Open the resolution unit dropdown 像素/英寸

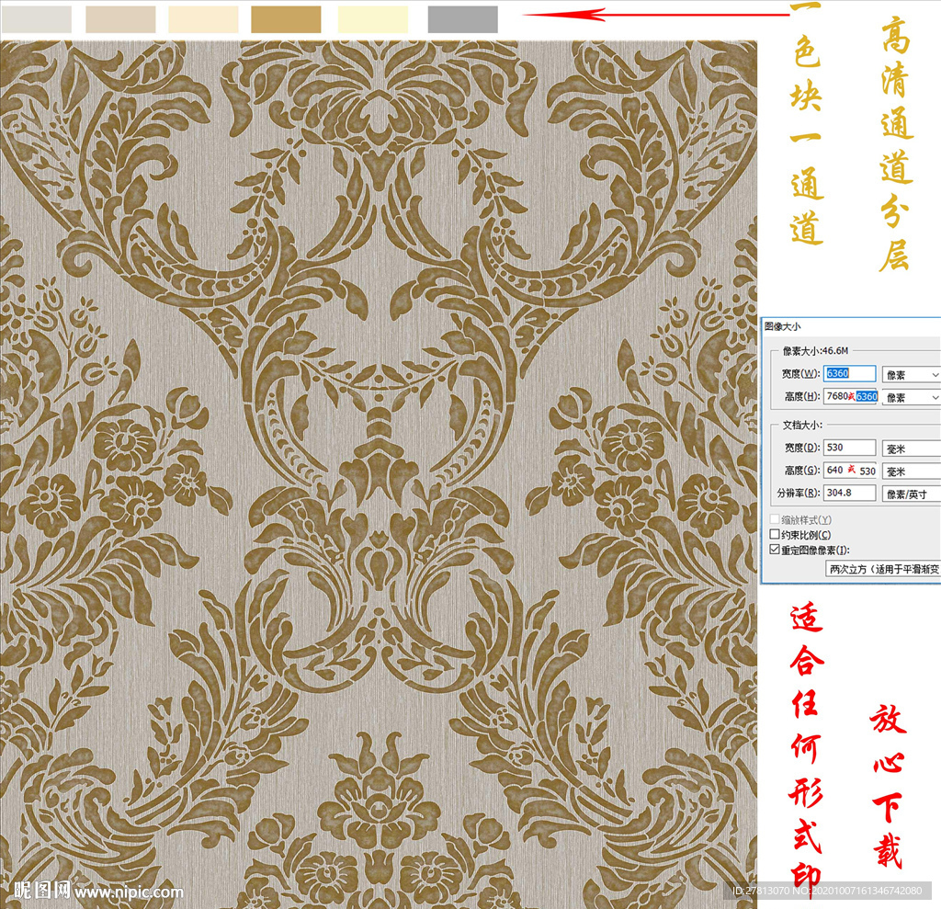pos(911,494)
